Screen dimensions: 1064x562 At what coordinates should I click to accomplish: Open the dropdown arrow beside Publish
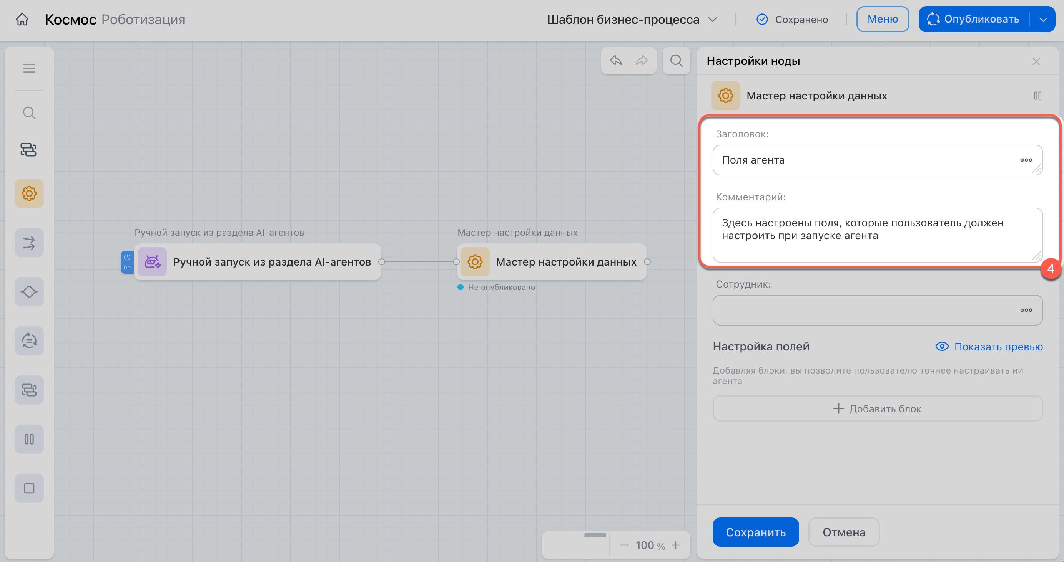click(x=1043, y=20)
